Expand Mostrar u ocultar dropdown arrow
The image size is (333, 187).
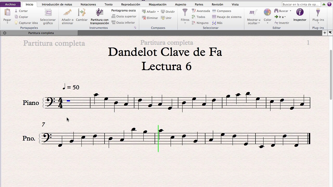tap(259, 23)
